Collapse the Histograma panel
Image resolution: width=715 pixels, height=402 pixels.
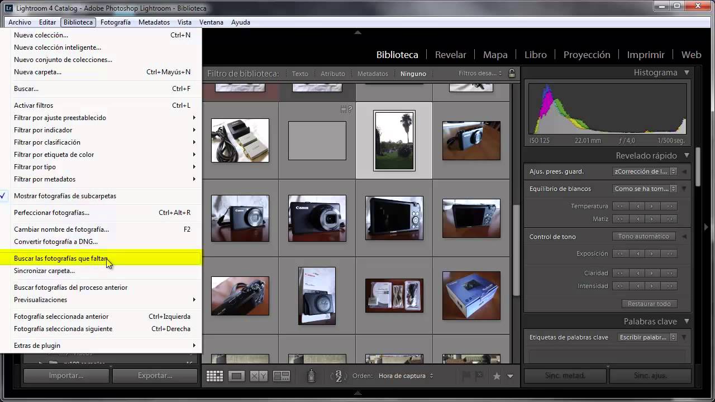coord(687,73)
